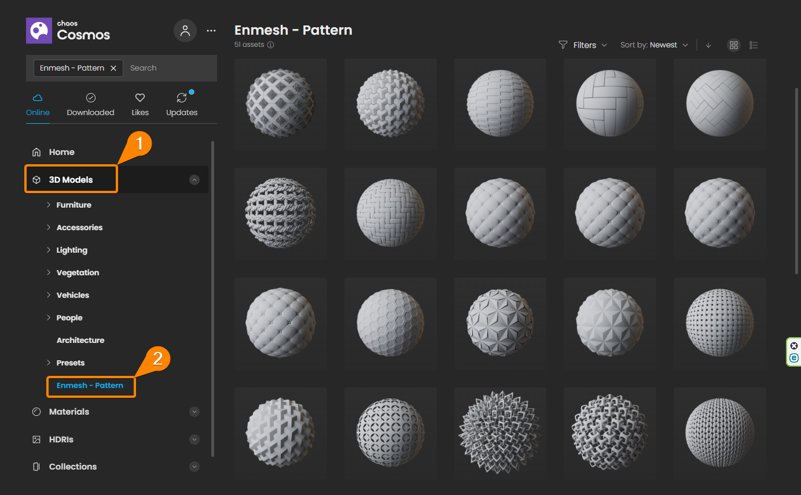Click the user profile icon
The width and height of the screenshot is (801, 495).
pos(185,30)
